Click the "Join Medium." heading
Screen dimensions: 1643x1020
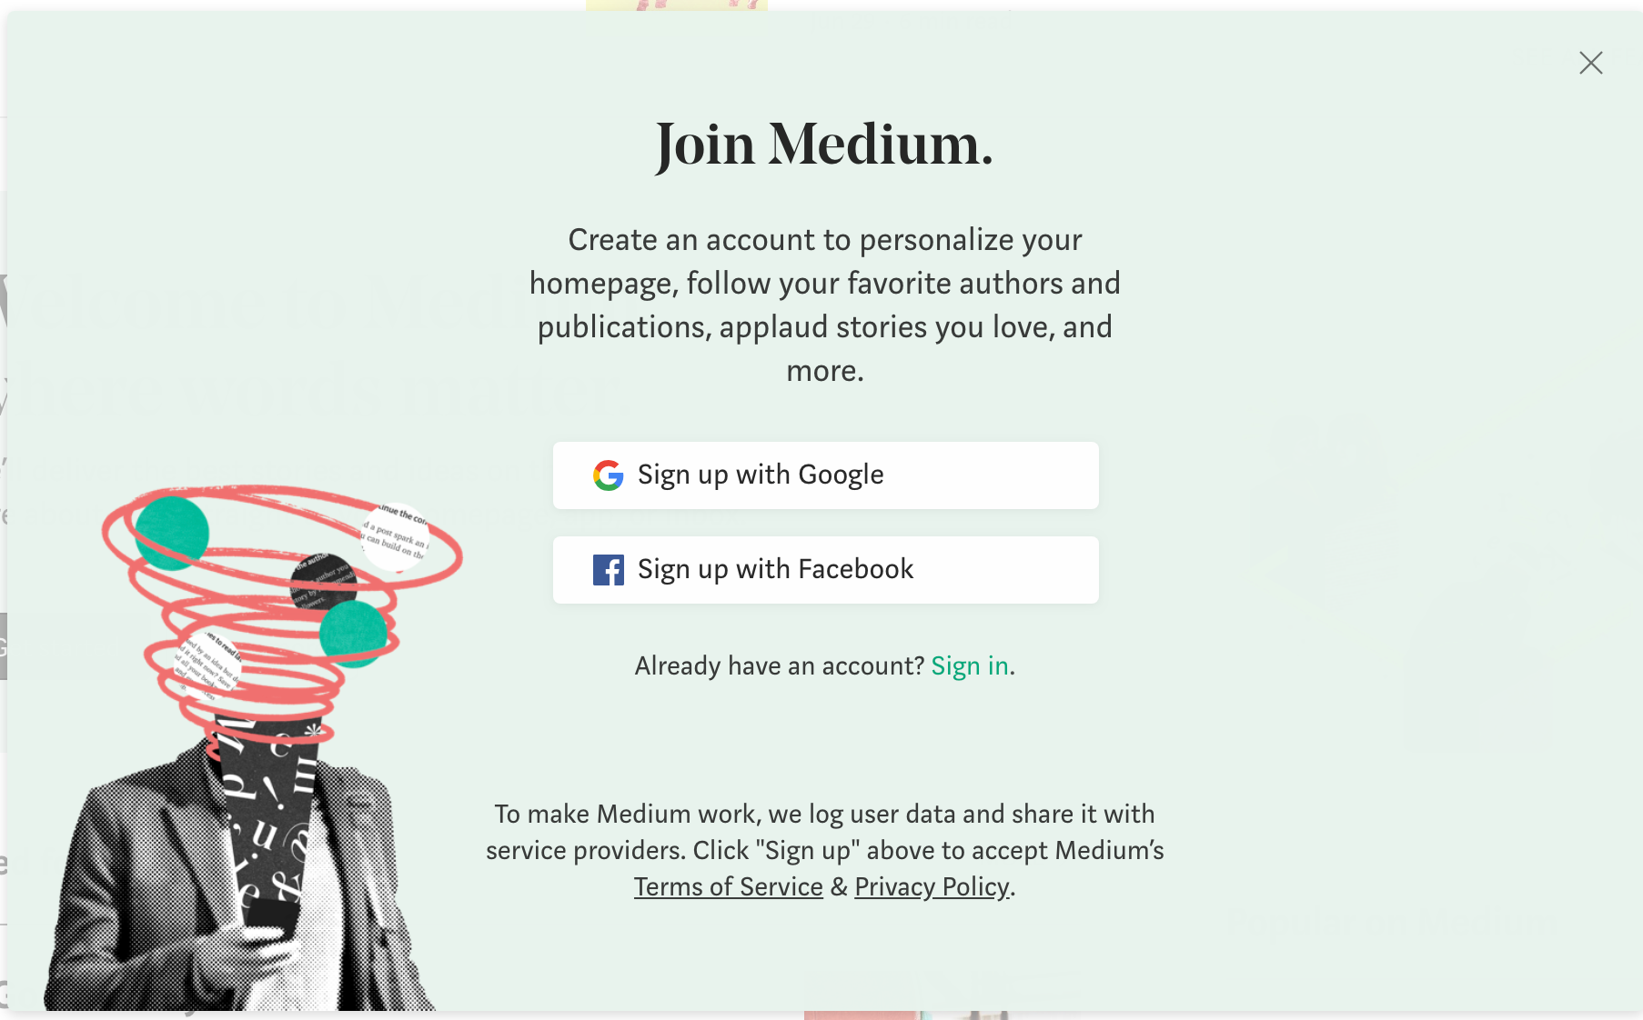point(821,144)
